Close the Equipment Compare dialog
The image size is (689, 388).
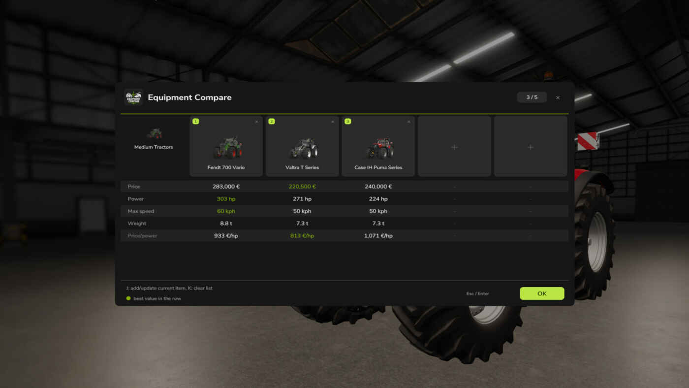pyautogui.click(x=558, y=97)
